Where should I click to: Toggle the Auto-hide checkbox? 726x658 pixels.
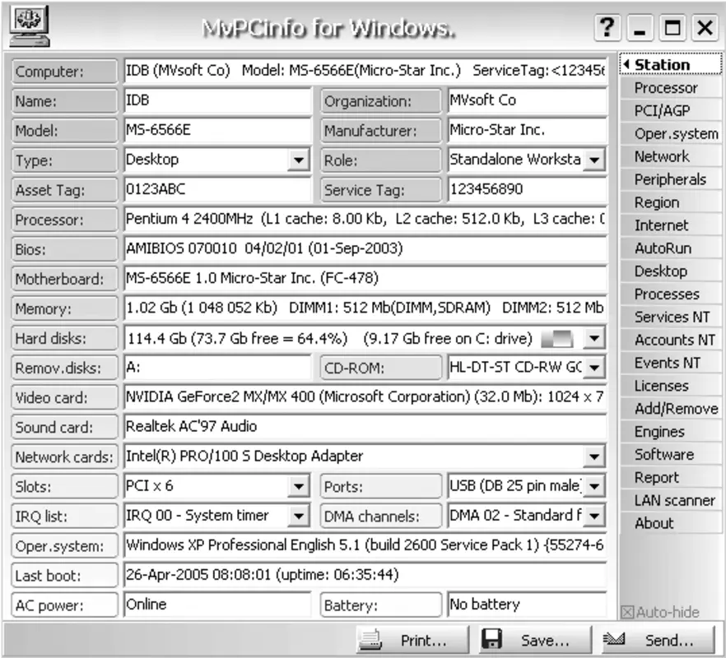[627, 612]
